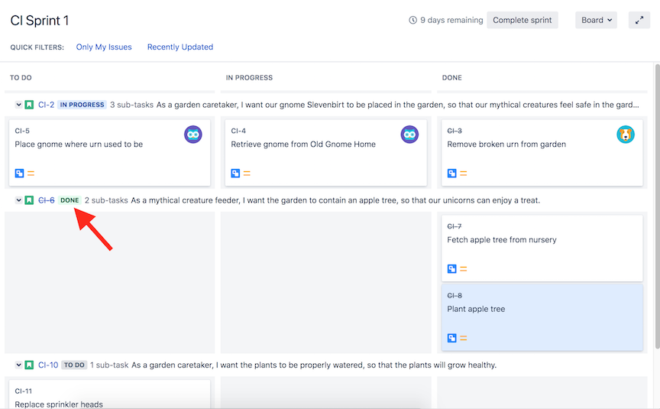The image size is (660, 409).
Task: Enter full screen with the expand arrows icon
Action: pos(639,20)
